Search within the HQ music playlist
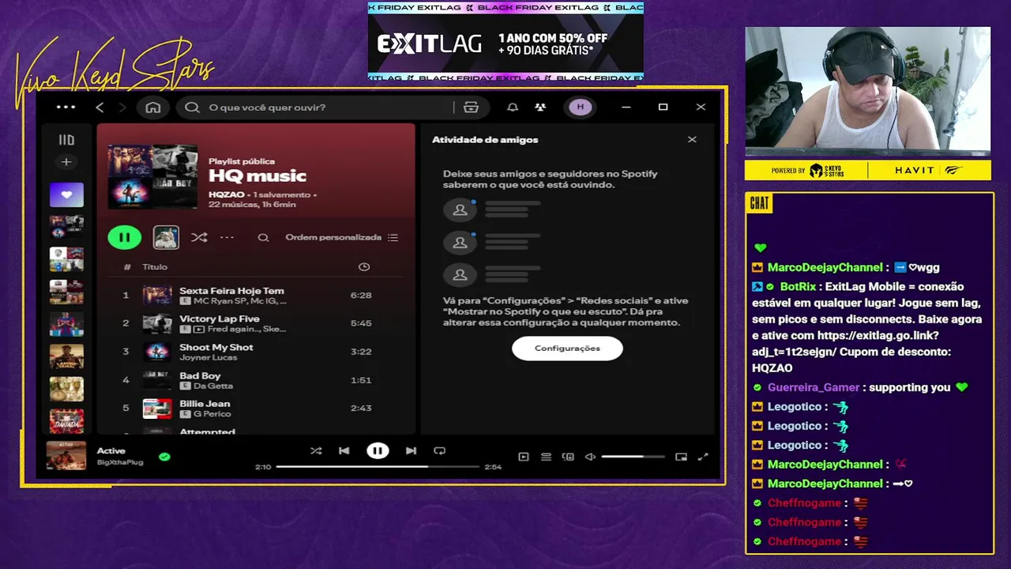This screenshot has width=1011, height=569. [263, 237]
